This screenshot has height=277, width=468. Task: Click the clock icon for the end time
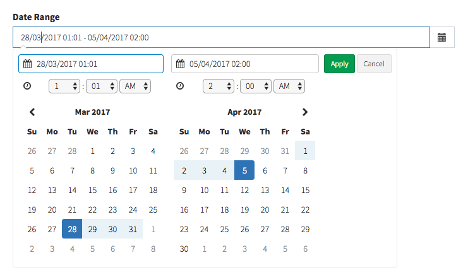point(181,86)
